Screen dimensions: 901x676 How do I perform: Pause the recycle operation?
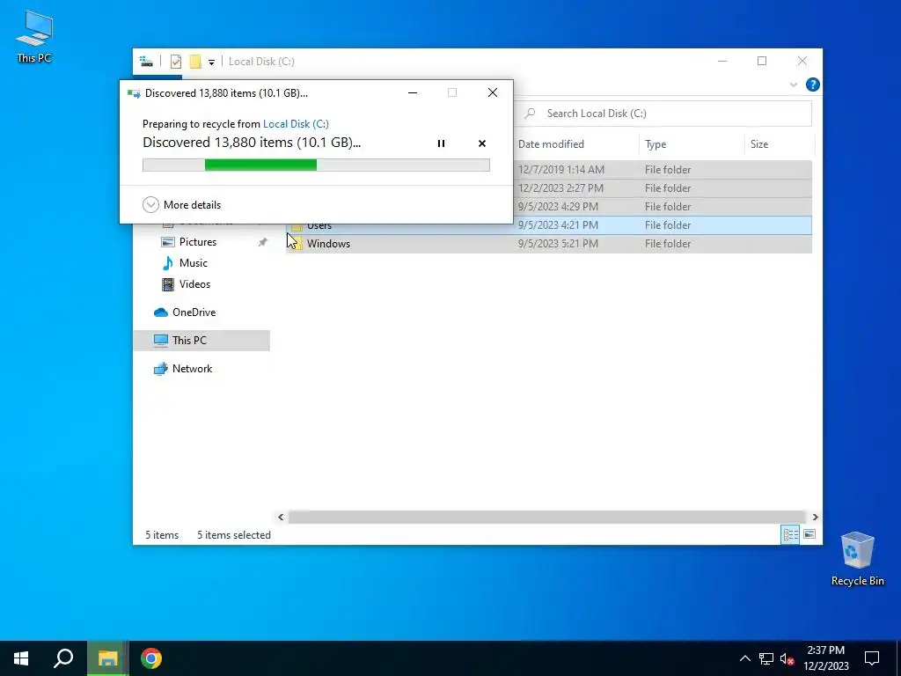(x=441, y=143)
